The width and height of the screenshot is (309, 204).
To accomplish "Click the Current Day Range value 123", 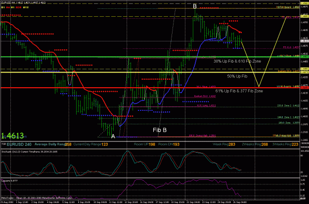I will 104,144.
